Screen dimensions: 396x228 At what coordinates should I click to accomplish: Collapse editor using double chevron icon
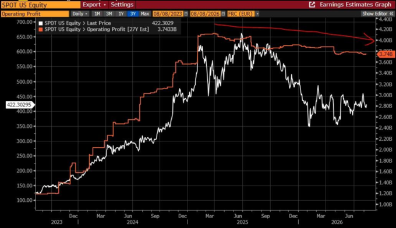point(391,13)
